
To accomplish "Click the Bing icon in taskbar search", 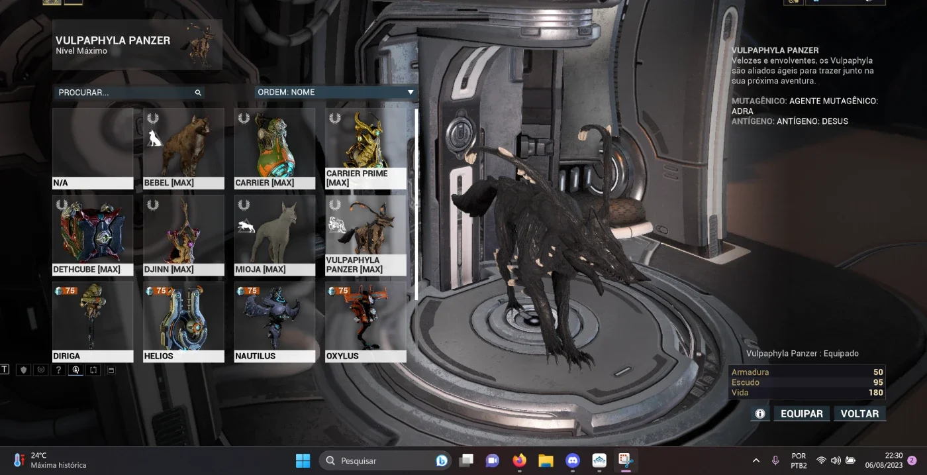I will (x=442, y=460).
